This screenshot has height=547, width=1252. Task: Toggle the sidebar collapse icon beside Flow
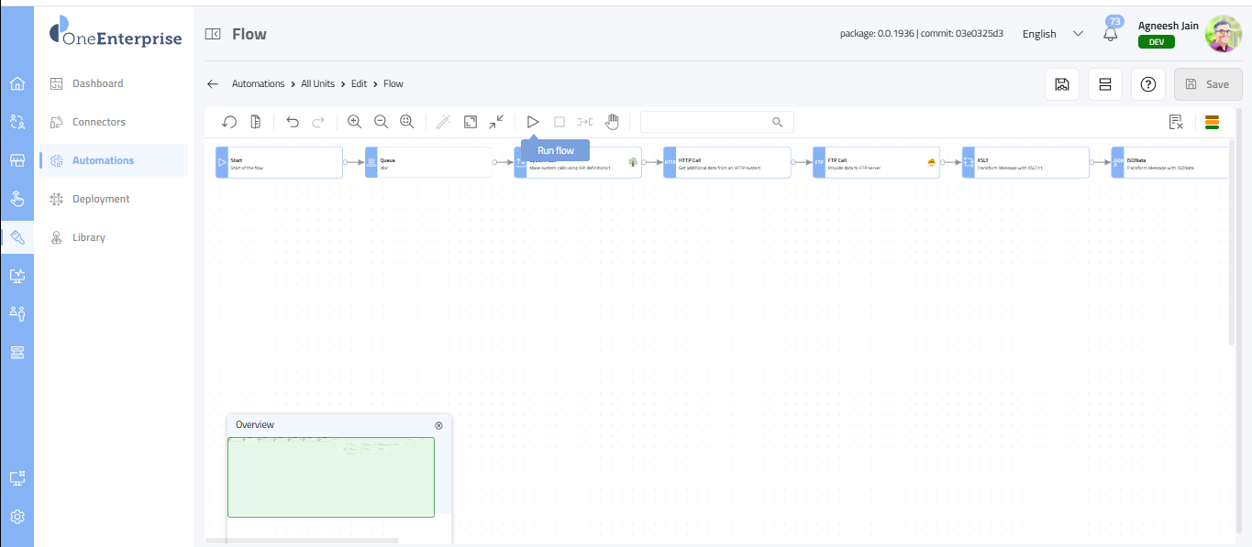(213, 35)
